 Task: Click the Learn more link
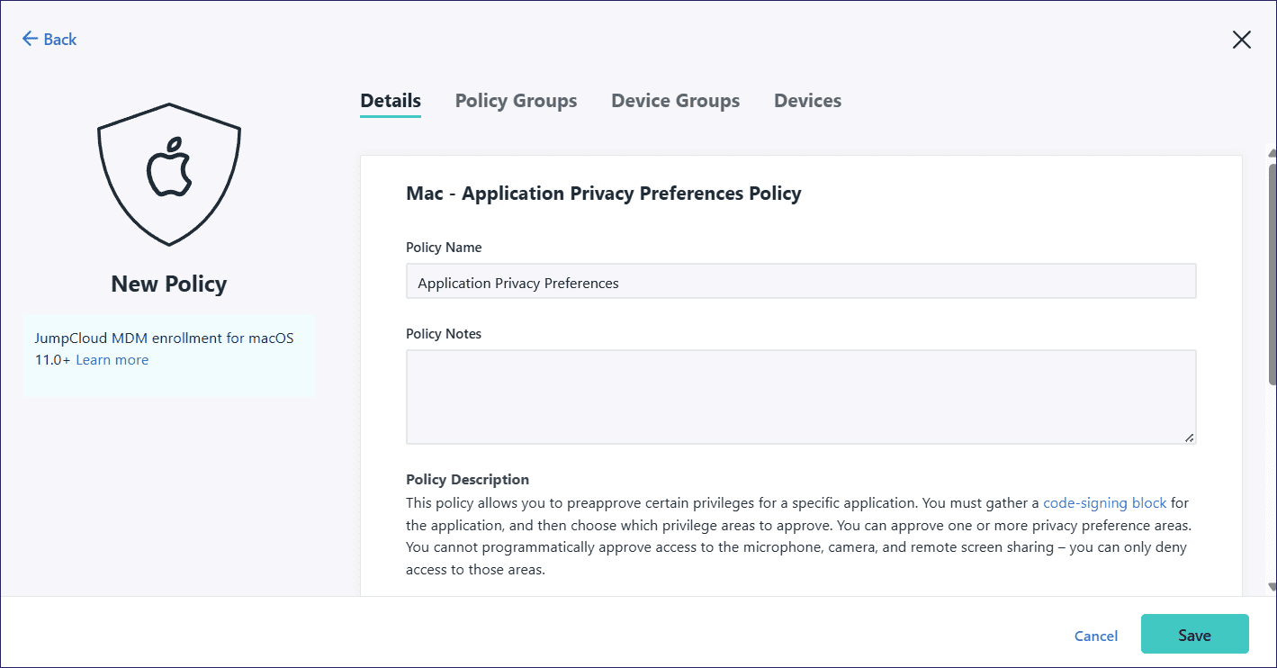[112, 359]
